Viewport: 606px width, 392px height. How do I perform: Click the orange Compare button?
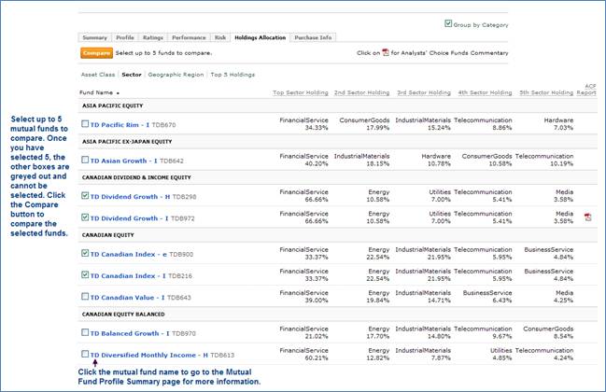point(96,53)
